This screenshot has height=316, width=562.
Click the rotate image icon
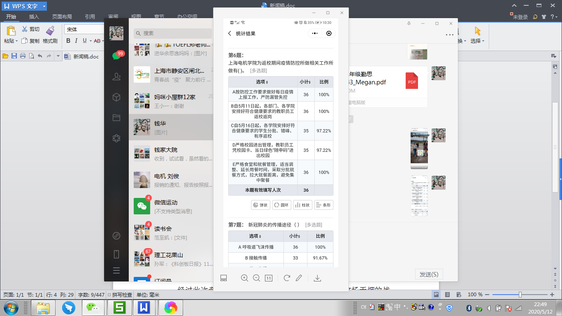click(287, 278)
